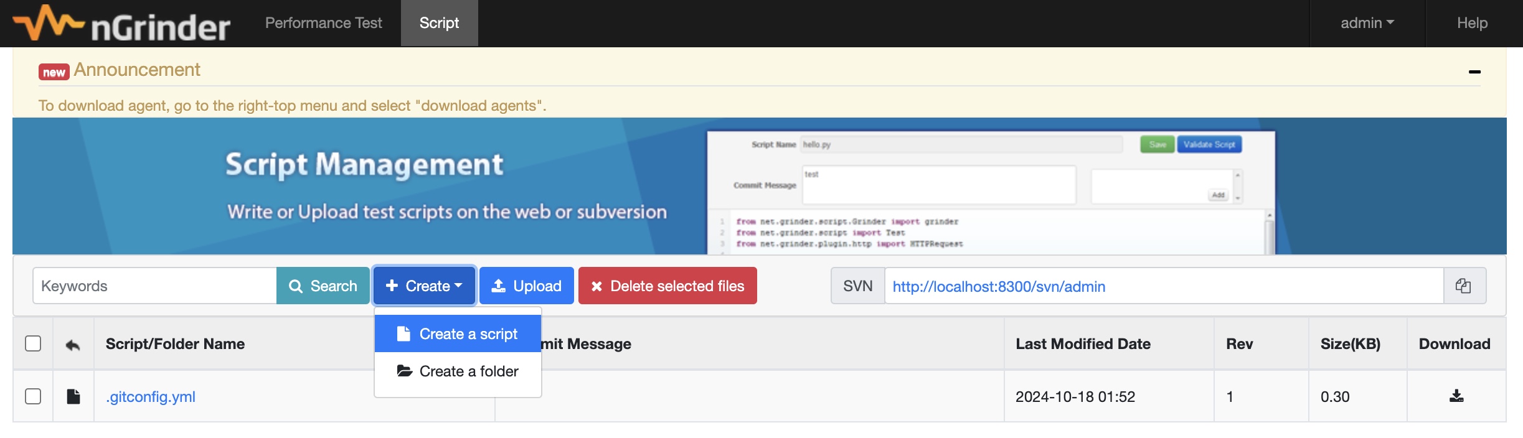Click the Upload button
The height and width of the screenshot is (438, 1523).
point(527,286)
